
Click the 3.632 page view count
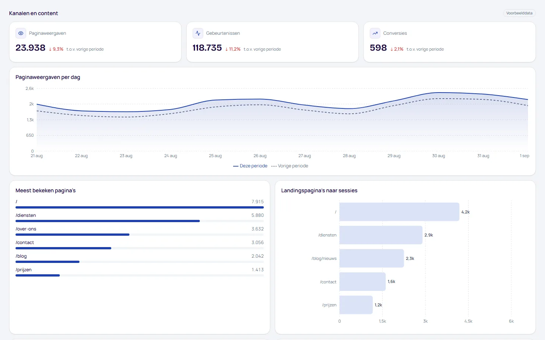pos(257,229)
